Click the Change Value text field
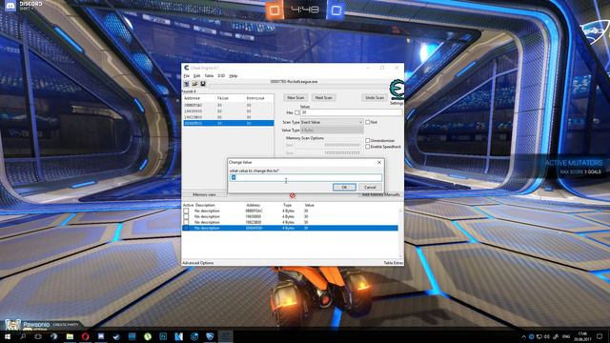The image size is (610, 343). (306, 177)
